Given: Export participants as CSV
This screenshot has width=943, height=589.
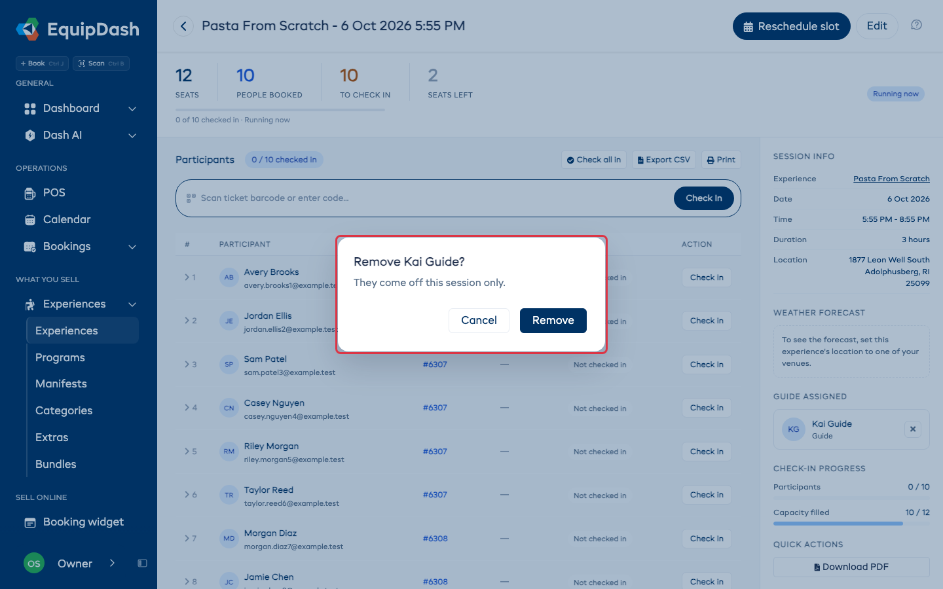Looking at the screenshot, I should (664, 160).
